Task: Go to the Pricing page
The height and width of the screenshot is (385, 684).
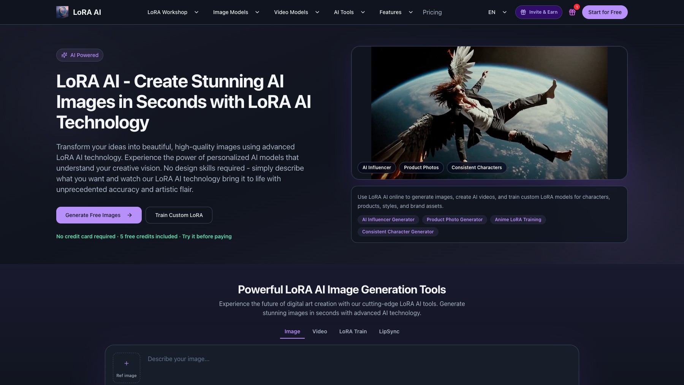Action: click(432, 12)
